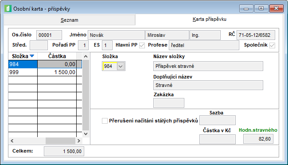This screenshot has width=288, height=165.
Task: Click scroll right arrow of list
Action: [79, 141]
